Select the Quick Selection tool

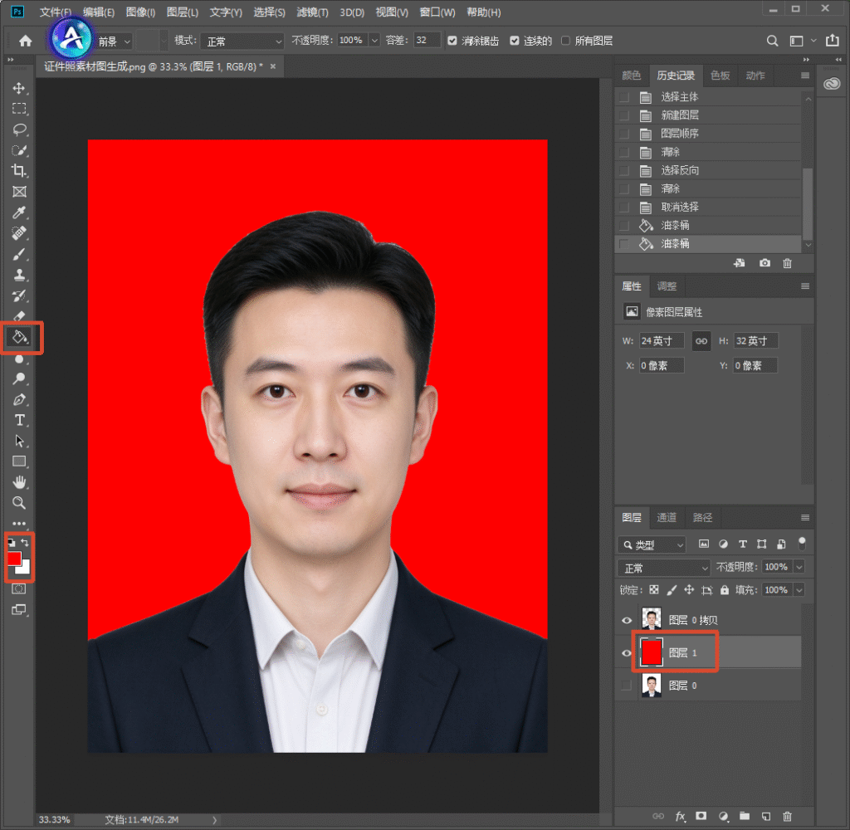coord(20,150)
